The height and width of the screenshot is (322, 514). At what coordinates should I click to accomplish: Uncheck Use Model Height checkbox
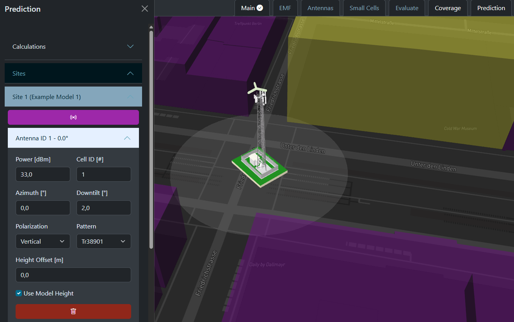[19, 293]
